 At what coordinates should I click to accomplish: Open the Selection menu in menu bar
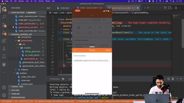21,1
